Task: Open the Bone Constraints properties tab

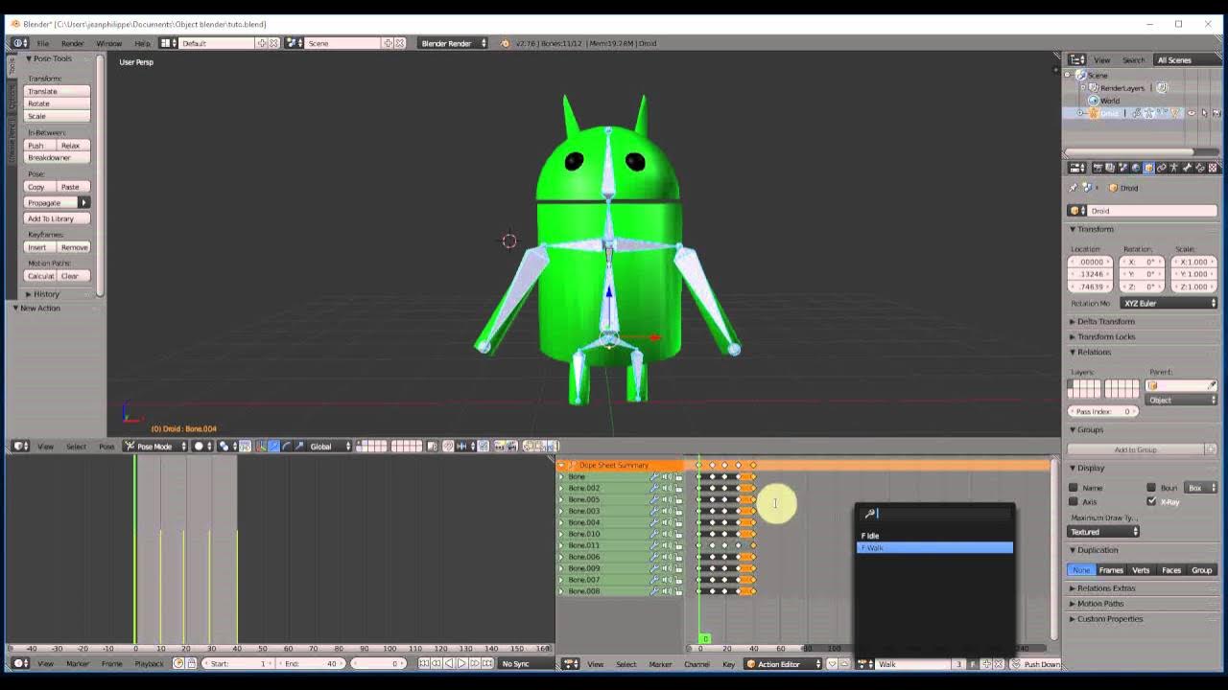Action: (1200, 168)
